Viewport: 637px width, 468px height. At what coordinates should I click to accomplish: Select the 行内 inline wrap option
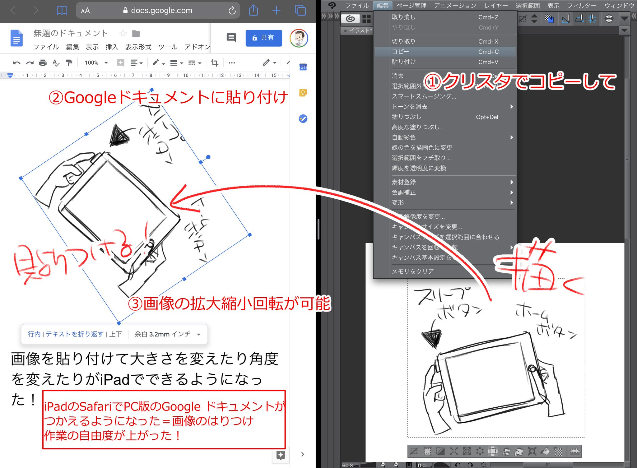tap(34, 334)
